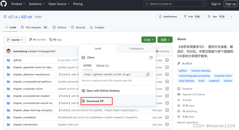Copy the clone URL with copy icon
Image resolution: width=239 pixels, height=130 pixels.
[x=148, y=75]
